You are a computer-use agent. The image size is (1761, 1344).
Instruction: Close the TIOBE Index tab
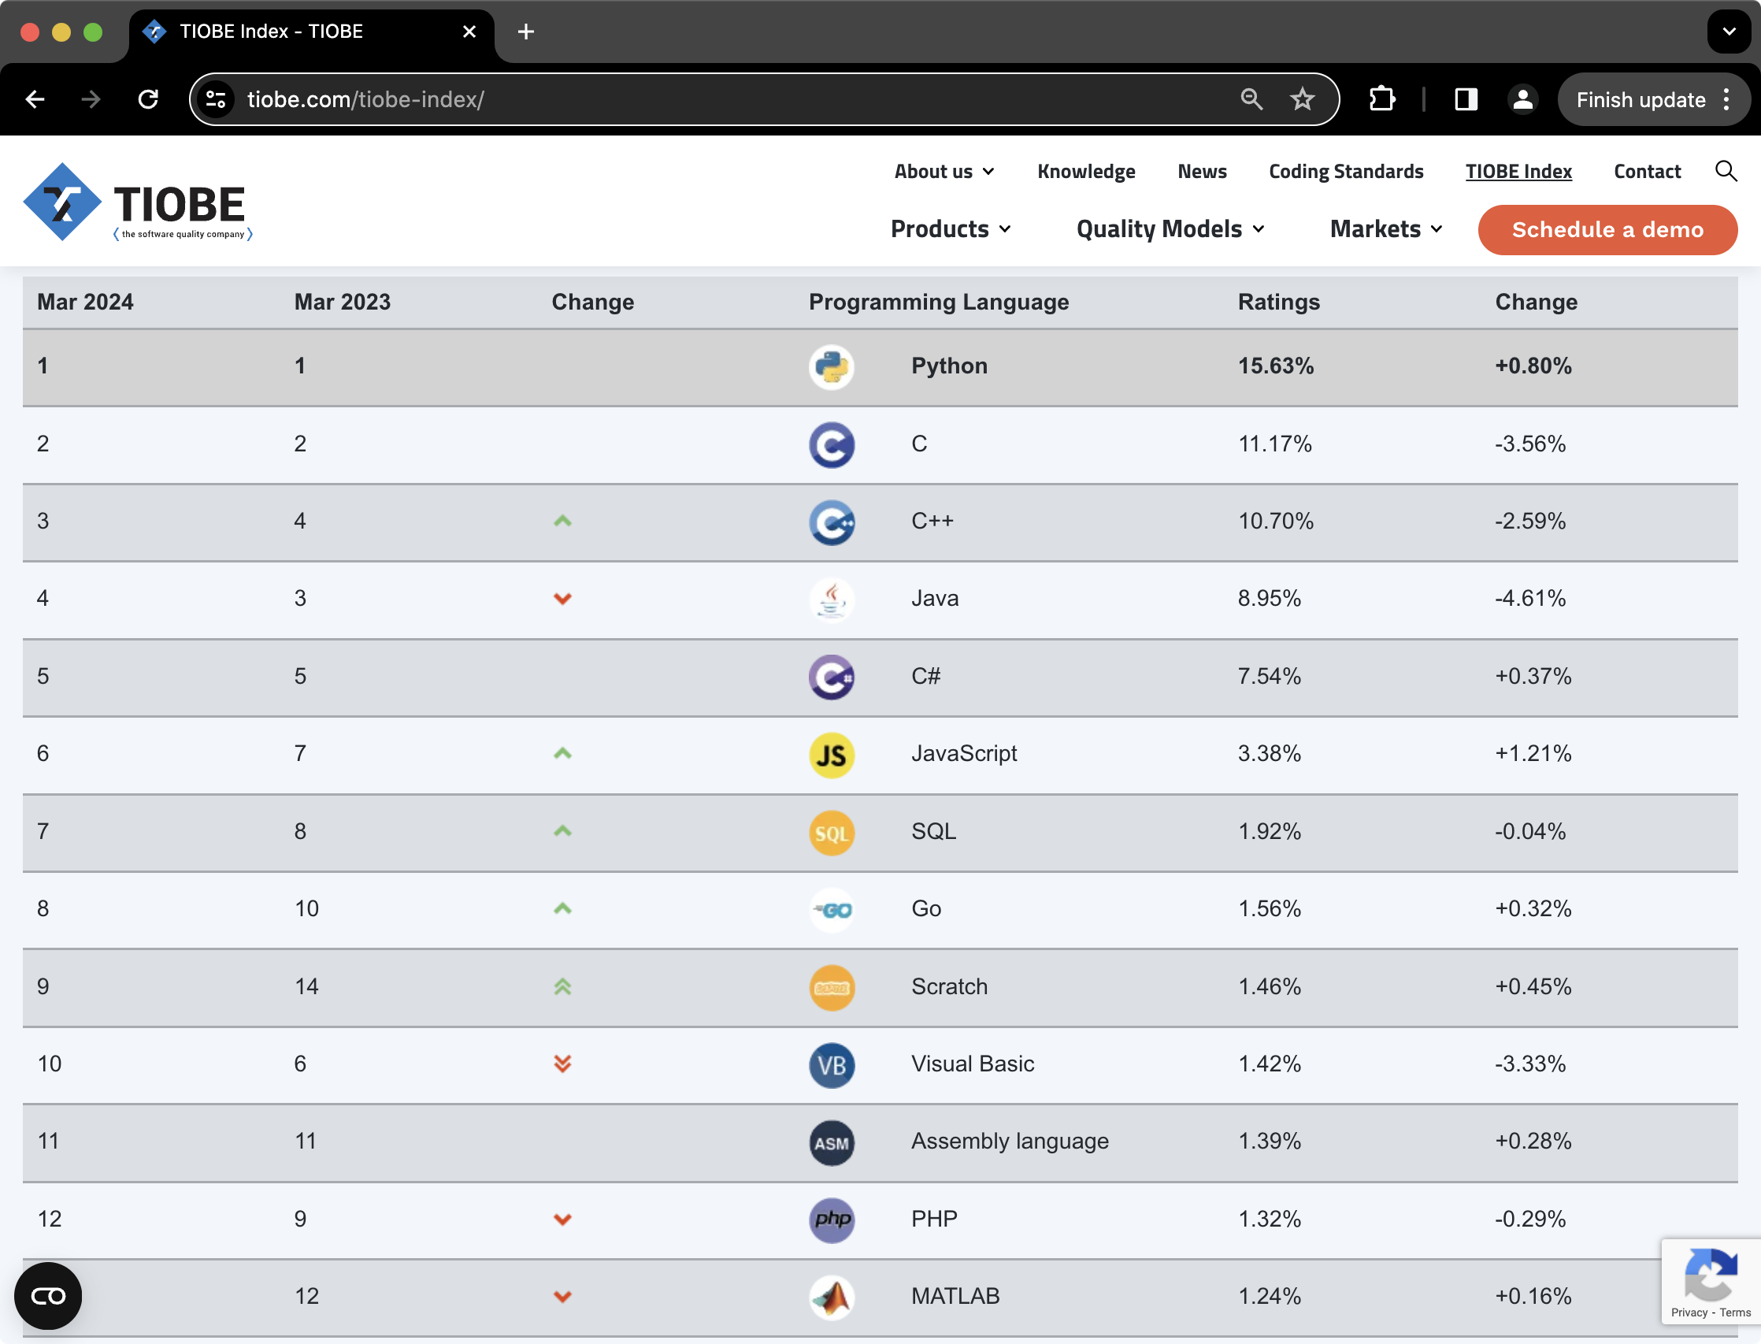click(469, 32)
